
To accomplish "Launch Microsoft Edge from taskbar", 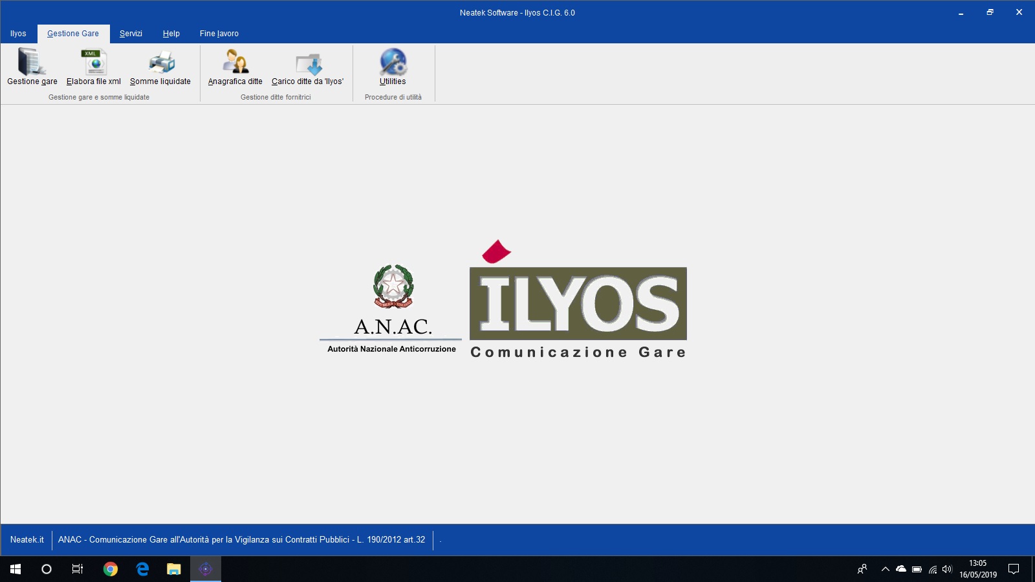I will 142,569.
